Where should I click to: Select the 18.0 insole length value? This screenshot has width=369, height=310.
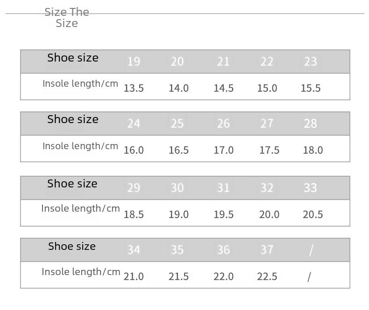(313, 150)
